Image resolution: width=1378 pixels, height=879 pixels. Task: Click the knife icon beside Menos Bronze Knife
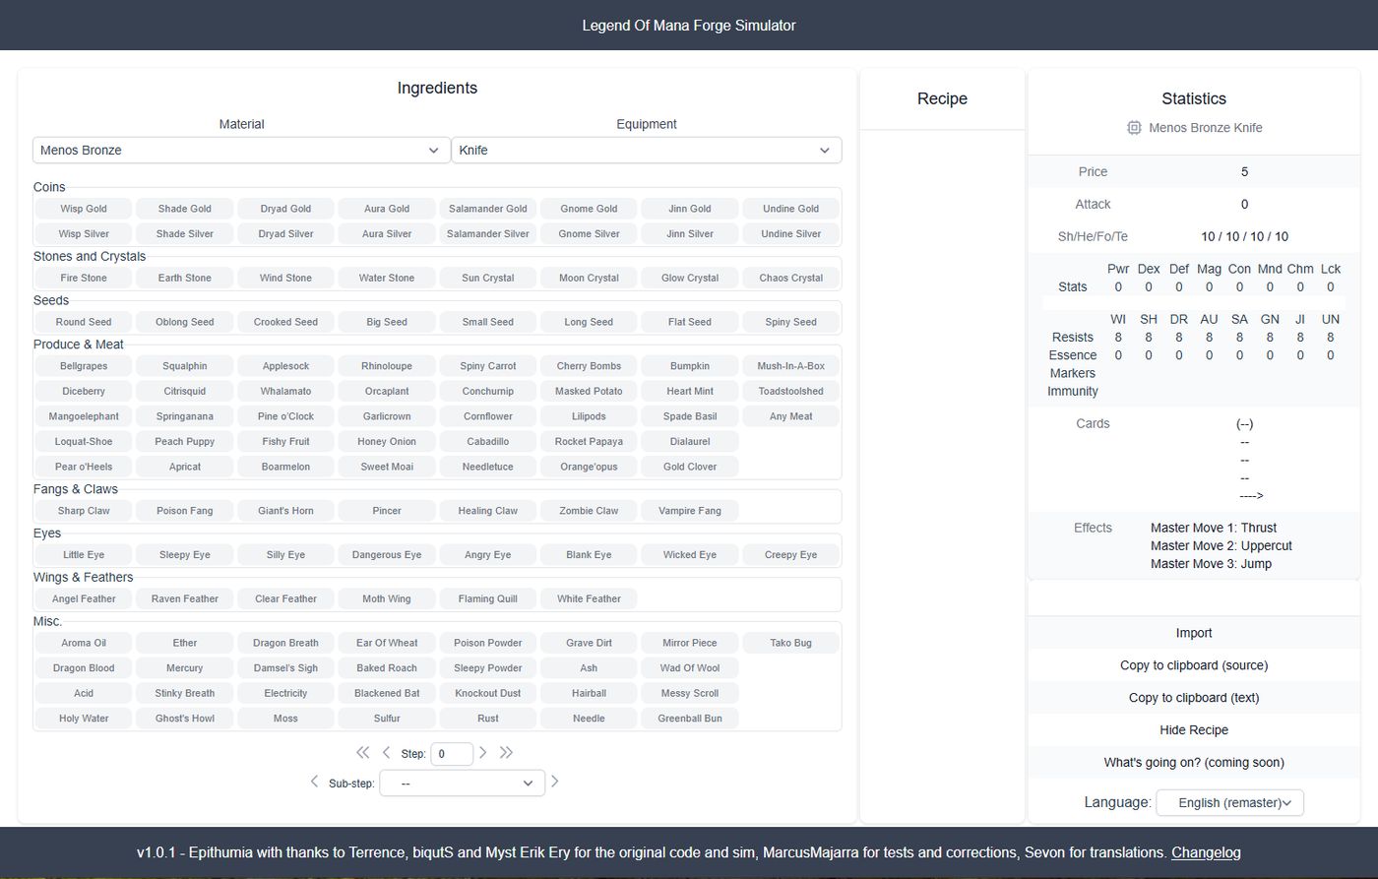click(x=1134, y=127)
